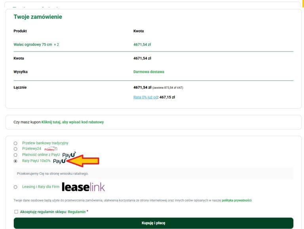
Task: Open the polityka prywatności link
Action: (x=237, y=200)
